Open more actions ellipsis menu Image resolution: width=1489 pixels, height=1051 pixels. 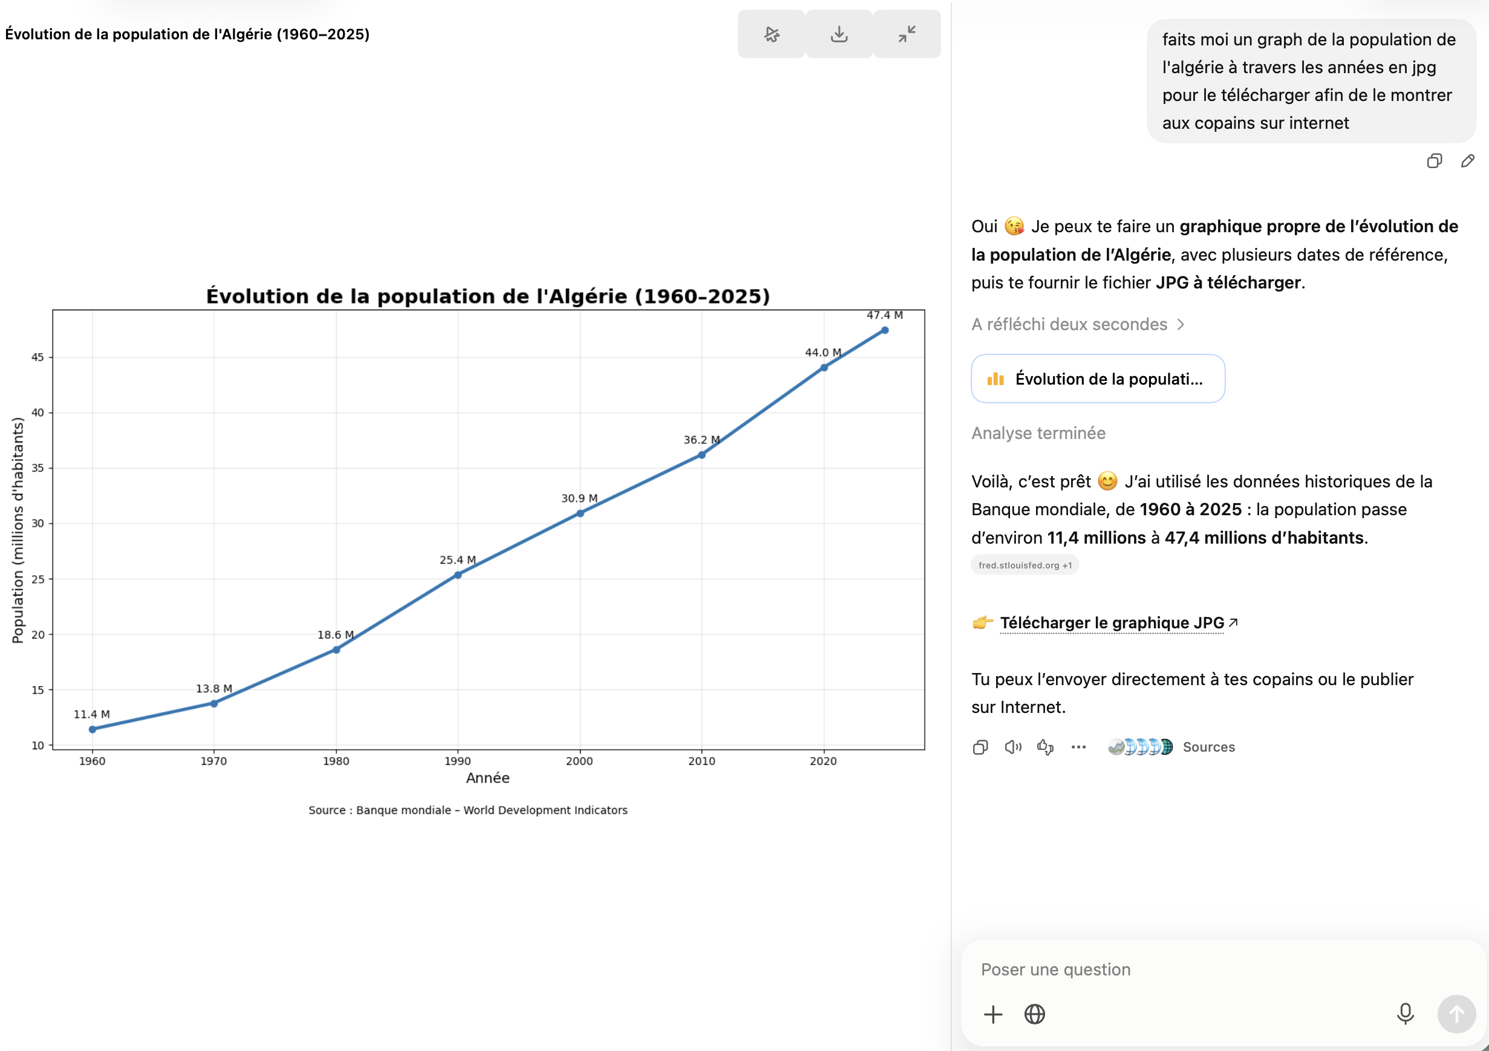1078,747
